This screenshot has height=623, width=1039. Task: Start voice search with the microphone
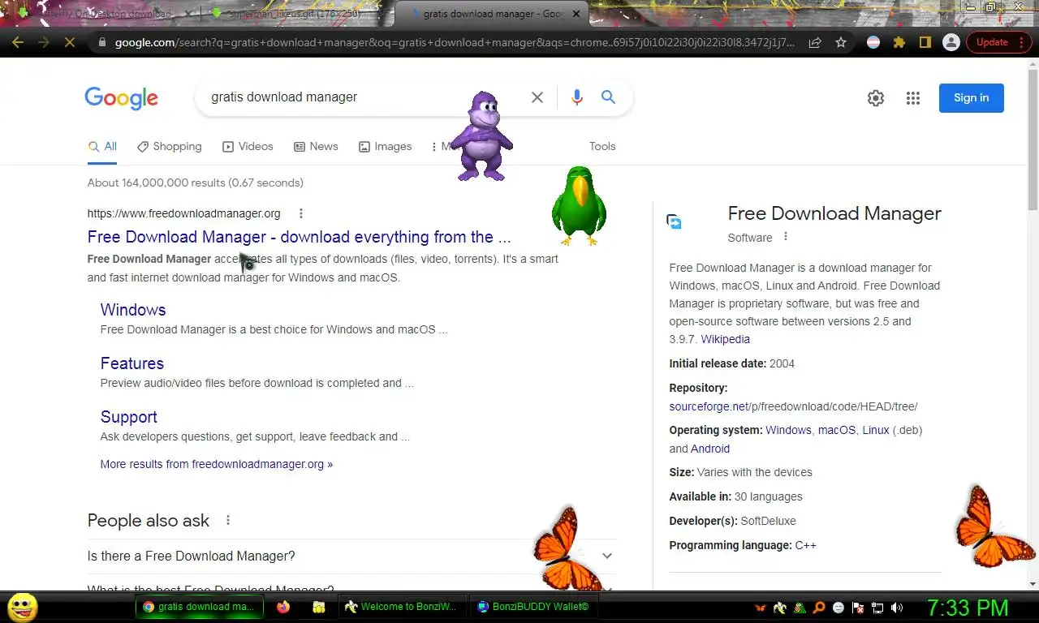pyautogui.click(x=577, y=97)
